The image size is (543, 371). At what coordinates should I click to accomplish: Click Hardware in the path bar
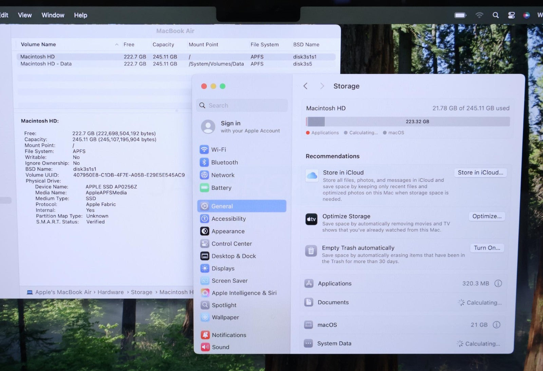point(111,292)
